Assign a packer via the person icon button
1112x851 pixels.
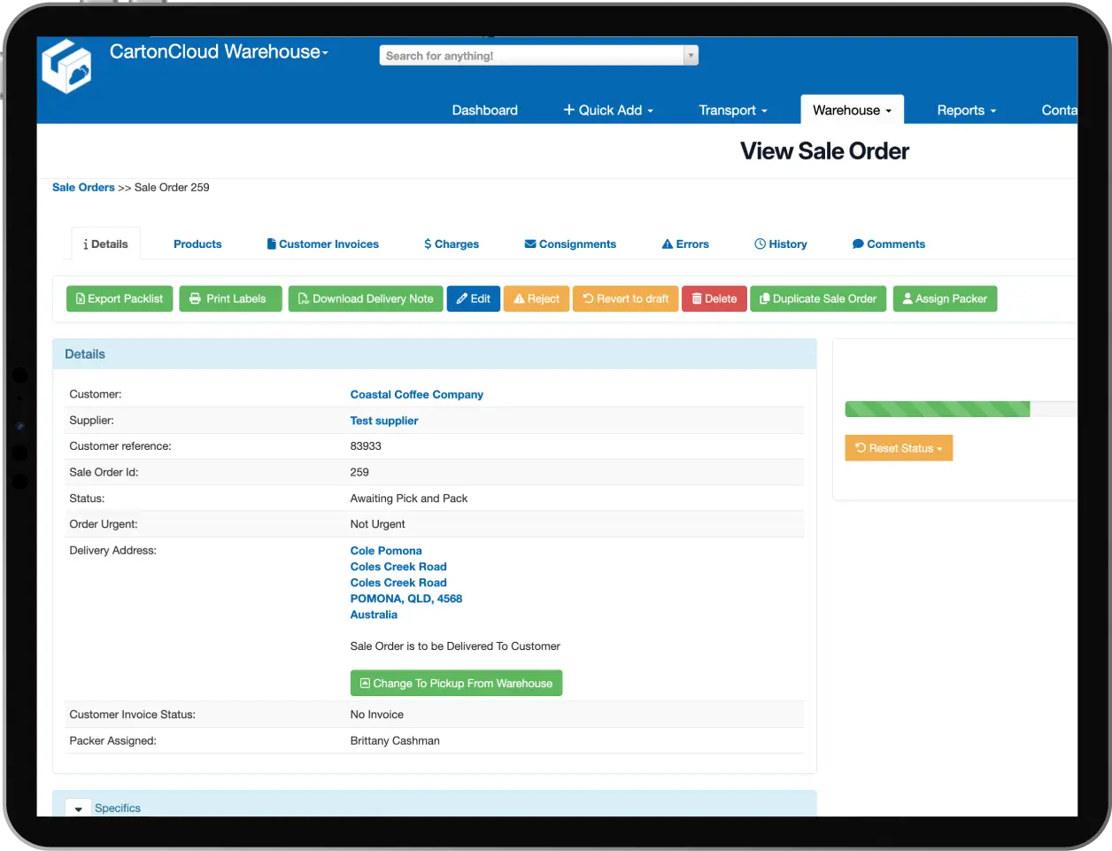pyautogui.click(x=944, y=298)
